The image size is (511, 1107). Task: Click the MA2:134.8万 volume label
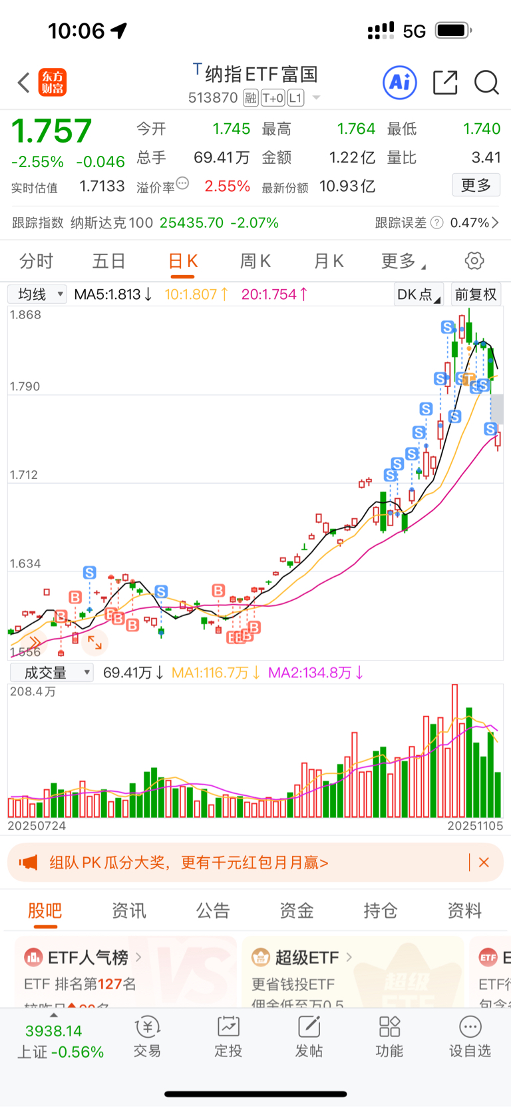pos(315,673)
